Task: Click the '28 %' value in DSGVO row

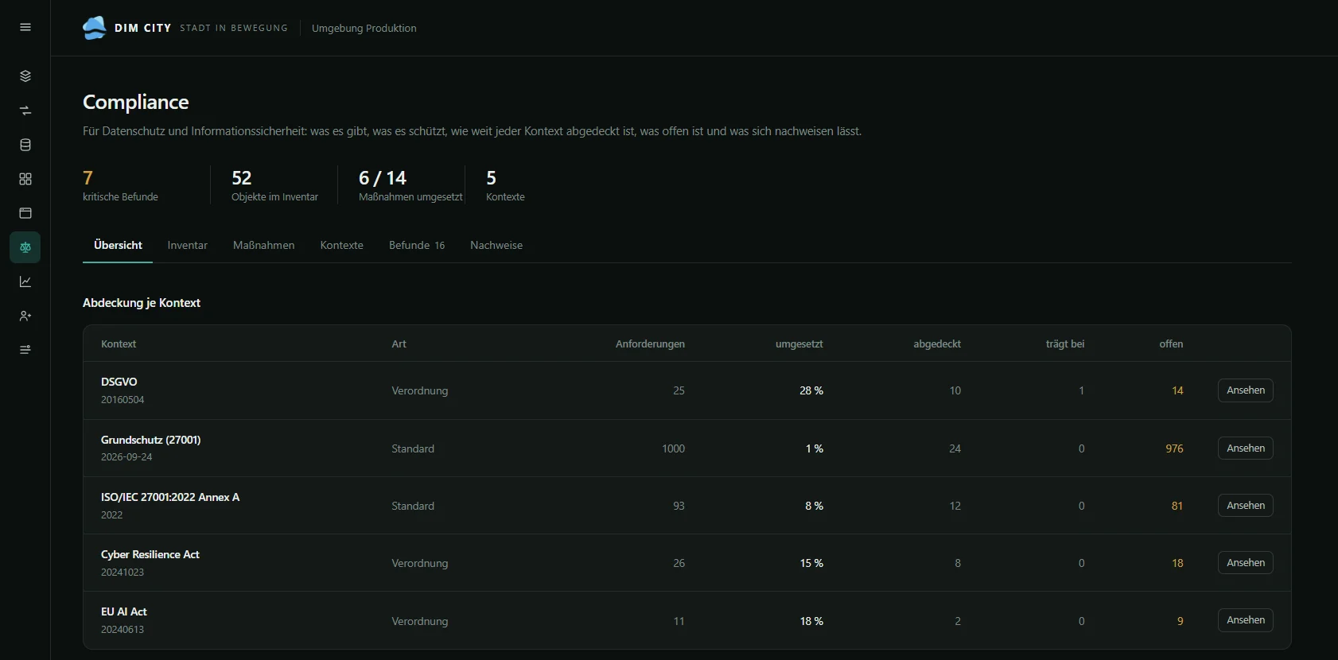Action: click(811, 390)
